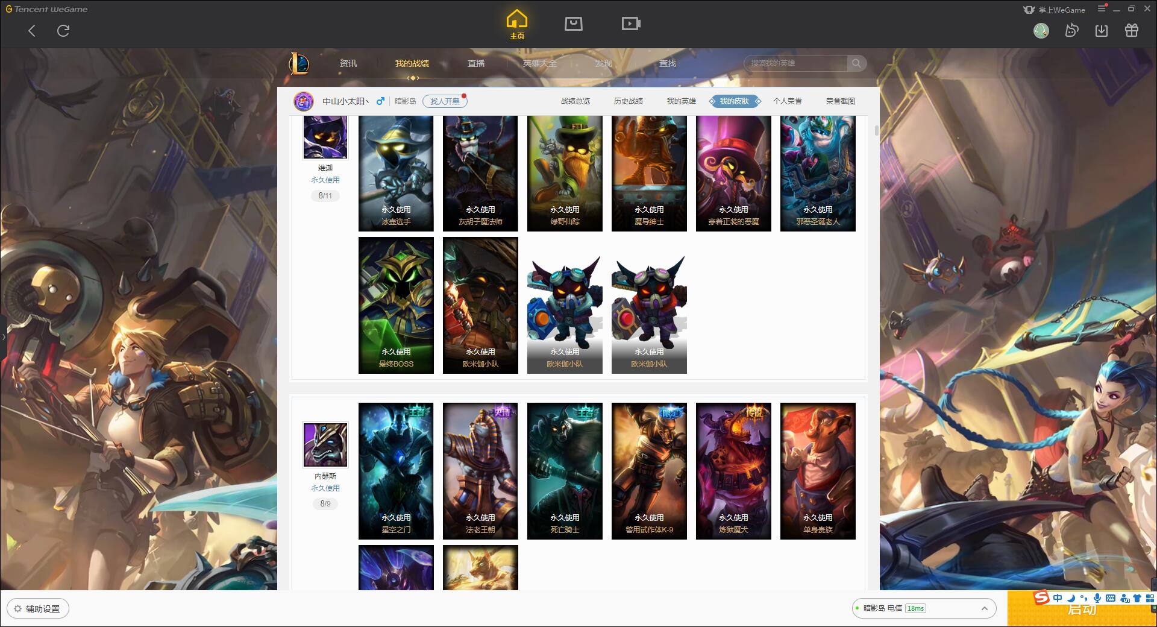Select the 我的皮肤 sub-tab
Screen dimensions: 1157x627
point(735,101)
